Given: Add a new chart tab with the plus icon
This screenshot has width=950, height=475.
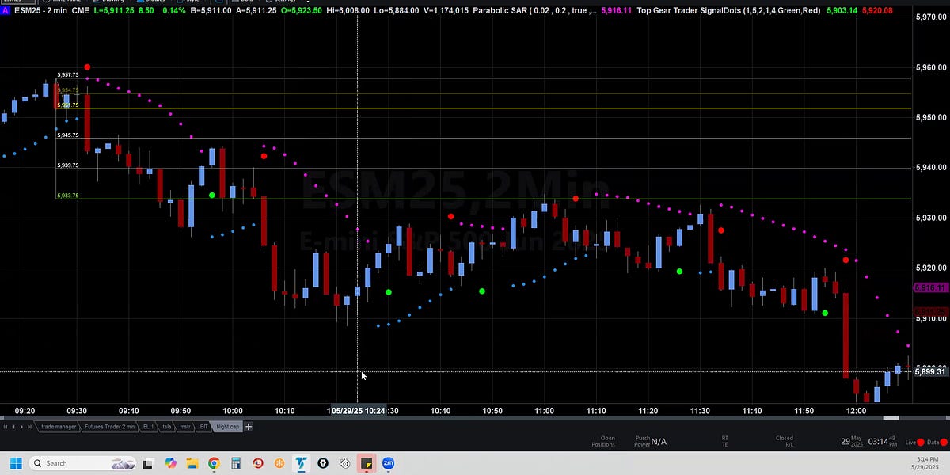Looking at the screenshot, I should [x=248, y=427].
